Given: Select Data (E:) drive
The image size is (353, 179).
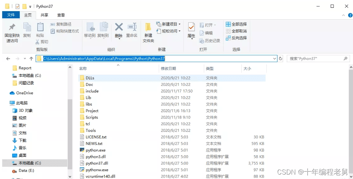Looking at the screenshot, I should tap(23, 170).
